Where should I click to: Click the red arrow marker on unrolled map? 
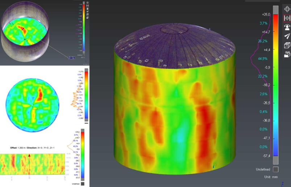pyautogui.click(x=29, y=156)
